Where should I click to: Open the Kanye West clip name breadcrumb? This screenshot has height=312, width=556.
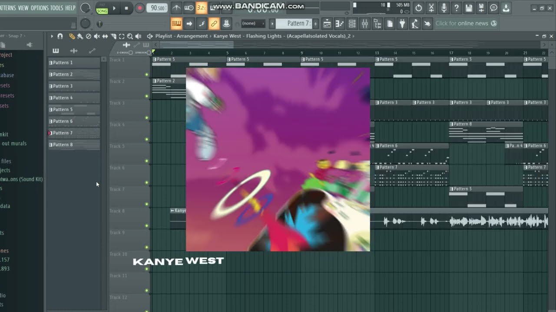coord(282,36)
